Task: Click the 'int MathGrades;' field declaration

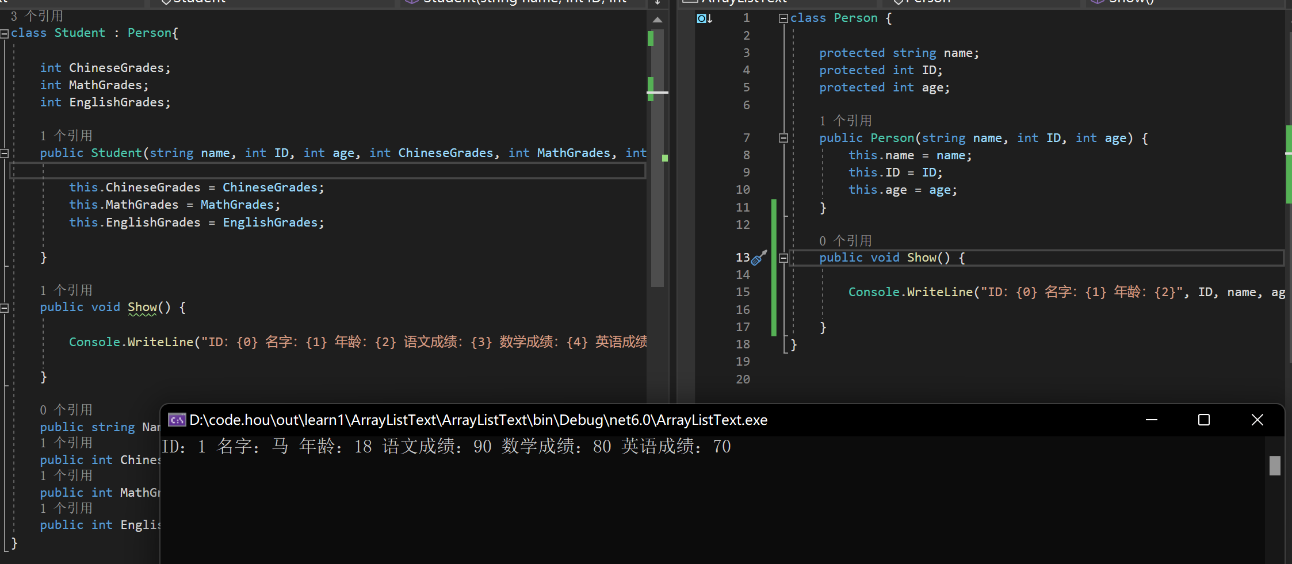Action: coord(94,85)
